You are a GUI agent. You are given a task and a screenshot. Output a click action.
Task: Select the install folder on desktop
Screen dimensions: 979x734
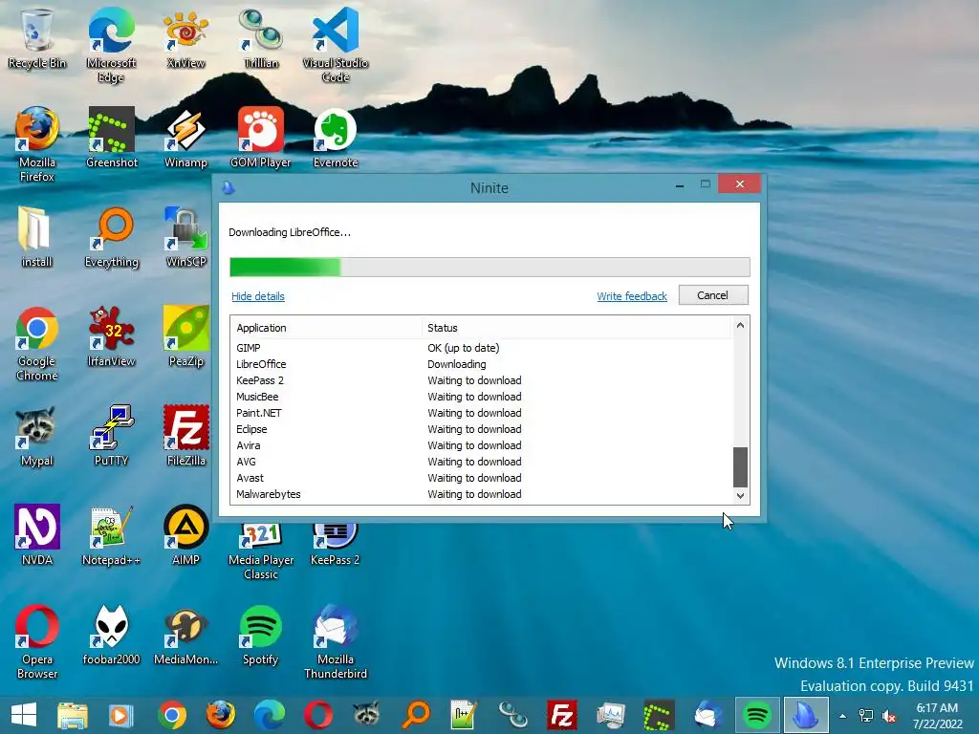(37, 237)
